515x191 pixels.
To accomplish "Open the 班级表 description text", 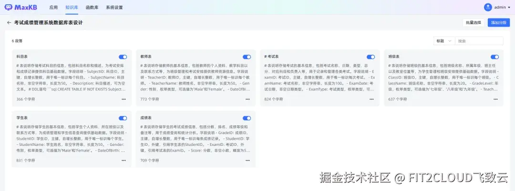I will click(x=443, y=77).
